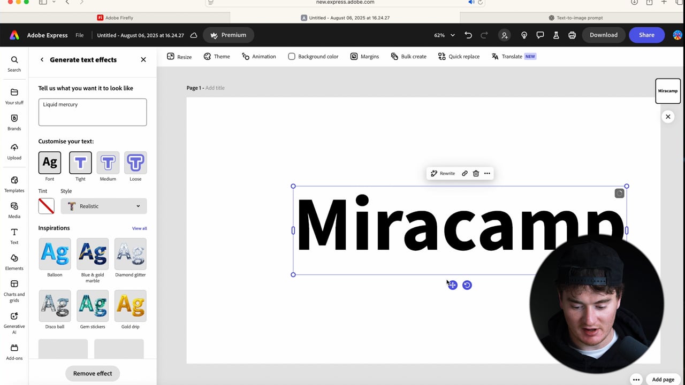Open the Theme options
Viewport: 685px width, 385px height.
(x=217, y=57)
